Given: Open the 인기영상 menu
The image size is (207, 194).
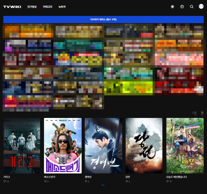Looking at the screenshot, I should pos(32,7).
